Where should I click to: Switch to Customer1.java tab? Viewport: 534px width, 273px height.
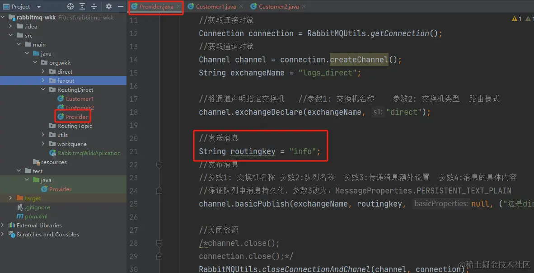pos(216,6)
